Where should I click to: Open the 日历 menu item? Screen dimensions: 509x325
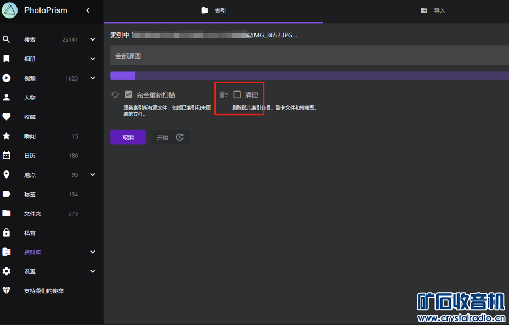tap(52, 155)
